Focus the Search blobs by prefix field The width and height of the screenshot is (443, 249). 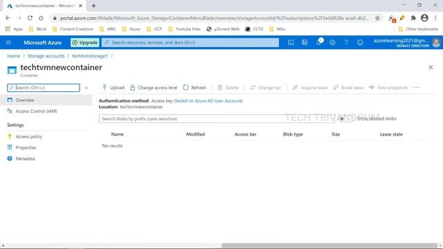(x=217, y=119)
